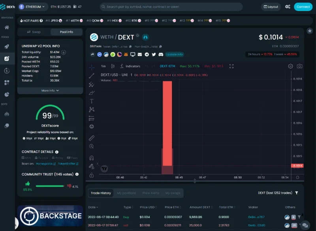Sort trades by Date column
316x231 pixels.
[93, 207]
